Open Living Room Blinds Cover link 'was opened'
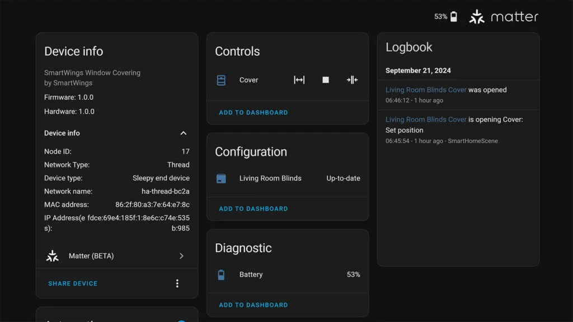The image size is (573, 322). point(426,90)
